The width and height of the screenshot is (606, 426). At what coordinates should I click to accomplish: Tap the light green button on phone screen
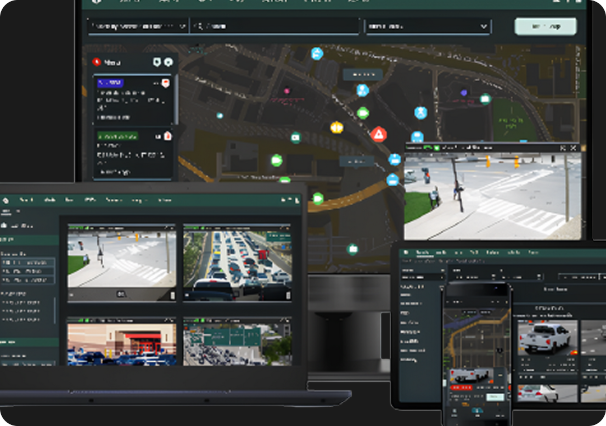(495, 397)
